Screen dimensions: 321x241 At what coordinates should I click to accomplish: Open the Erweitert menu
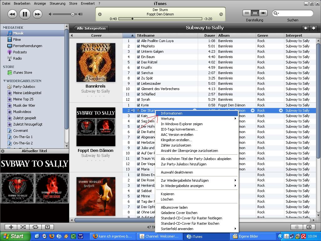pos(88,3)
